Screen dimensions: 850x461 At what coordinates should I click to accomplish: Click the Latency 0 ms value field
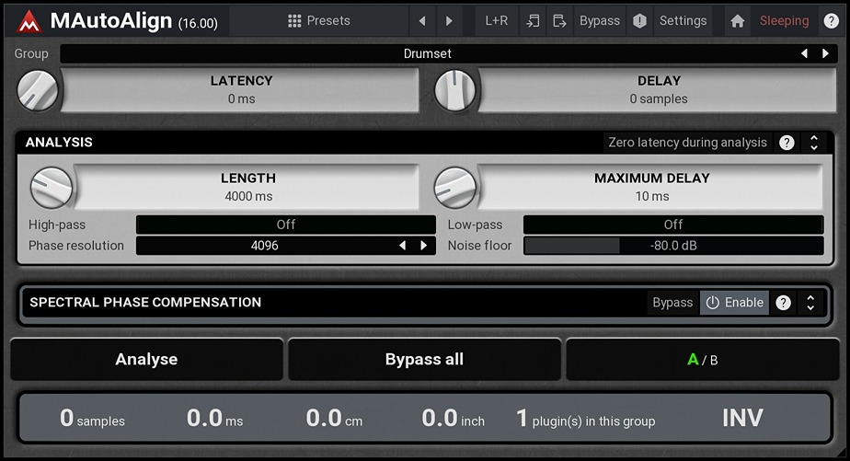(x=241, y=90)
